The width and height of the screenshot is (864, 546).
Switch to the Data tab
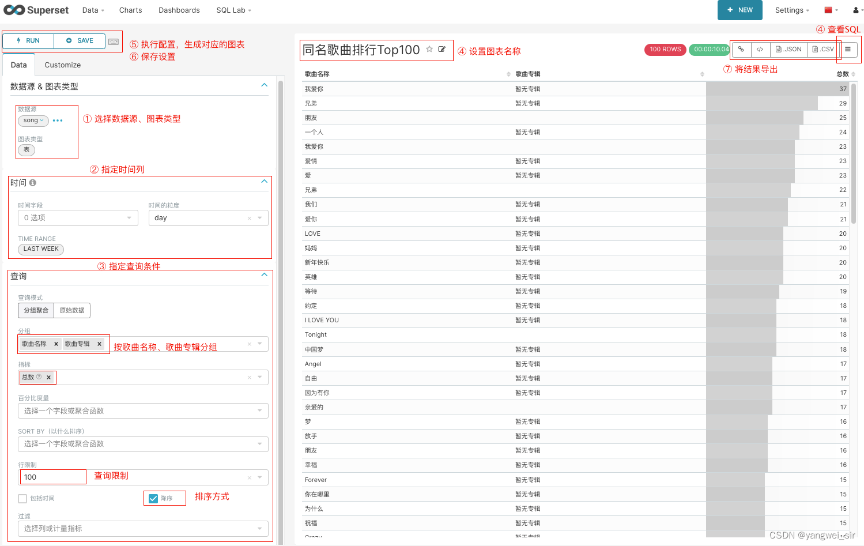(19, 65)
